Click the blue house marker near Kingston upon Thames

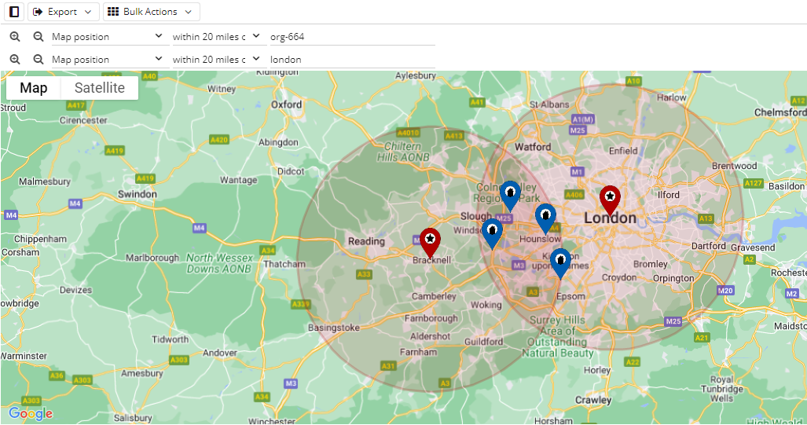560,263
